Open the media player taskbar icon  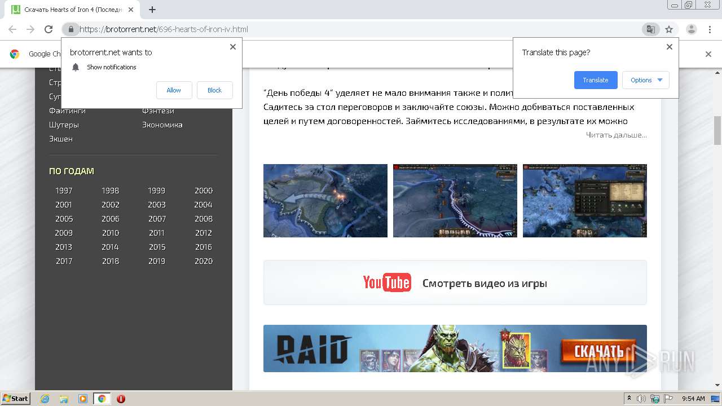pos(83,399)
